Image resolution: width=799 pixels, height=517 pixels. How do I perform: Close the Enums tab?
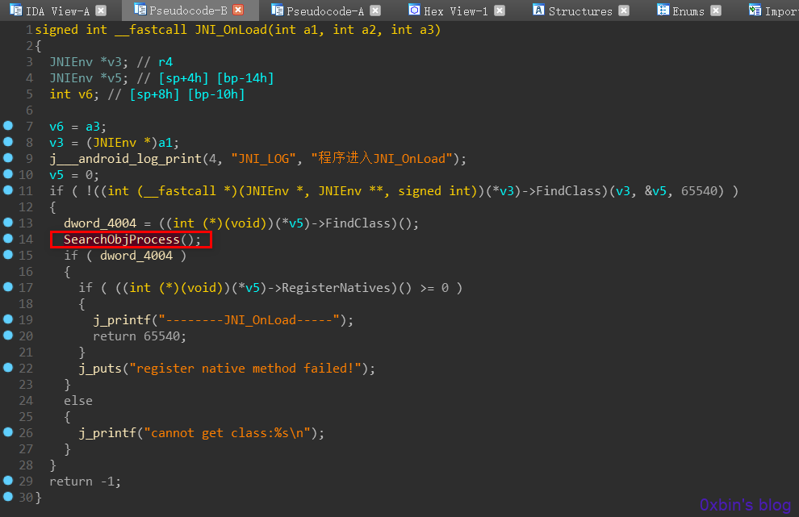[x=716, y=10]
